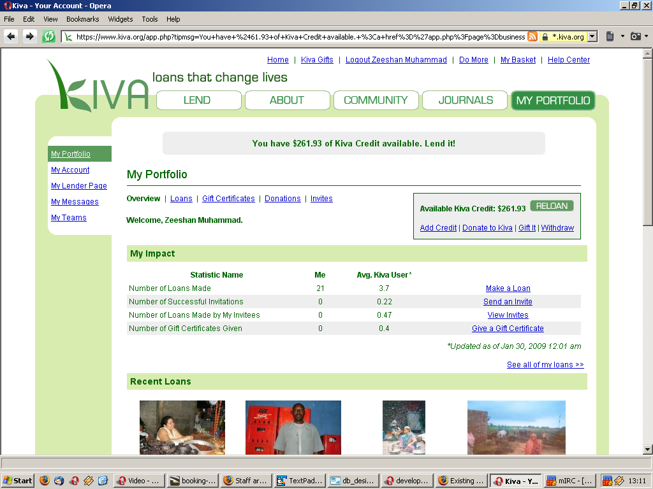The height and width of the screenshot is (489, 653).
Task: Open the Coca-Cola crates loan thumbnail
Action: 293,427
